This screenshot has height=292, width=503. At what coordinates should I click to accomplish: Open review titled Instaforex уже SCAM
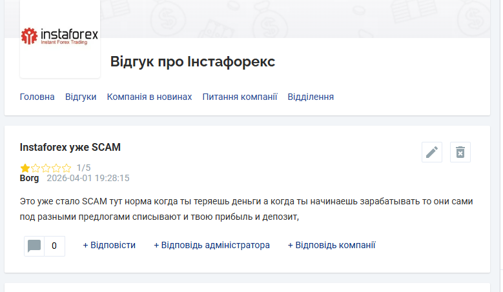(x=70, y=147)
